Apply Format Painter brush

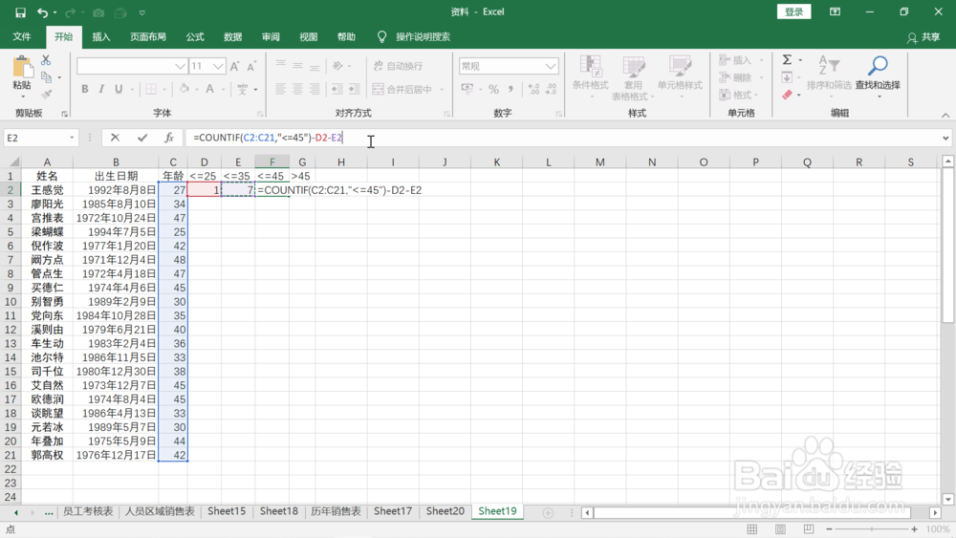click(x=46, y=95)
